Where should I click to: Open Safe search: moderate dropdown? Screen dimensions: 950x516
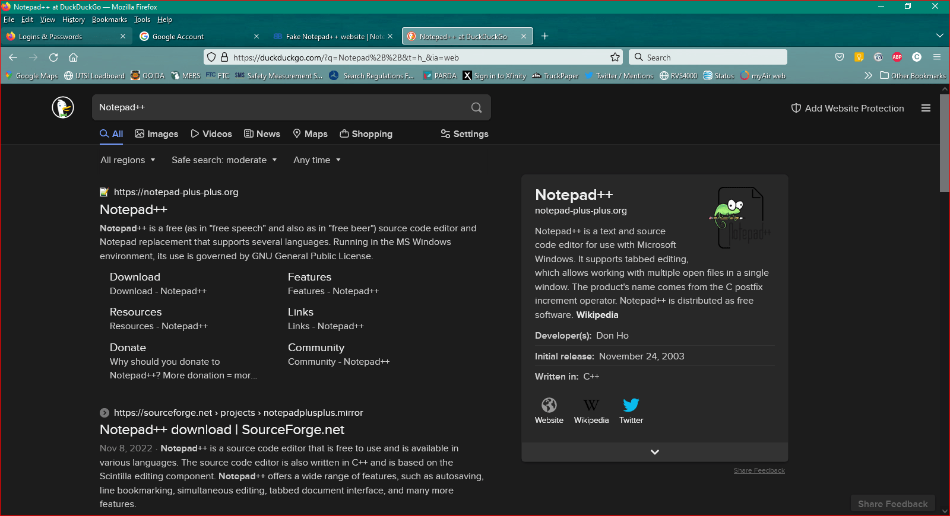click(x=224, y=160)
